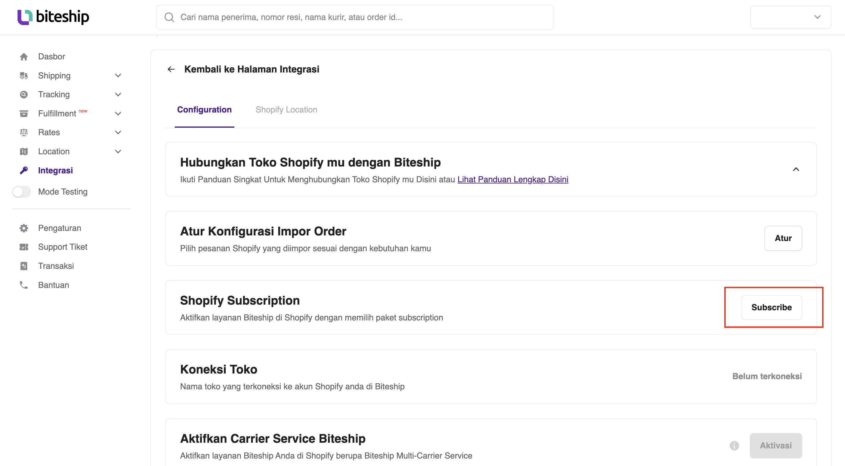This screenshot has height=466, width=845.
Task: Expand the Fulfillment menu chevron
Action: tap(118, 114)
